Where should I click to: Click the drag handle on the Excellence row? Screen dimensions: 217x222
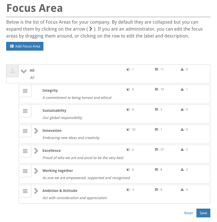point(25,151)
